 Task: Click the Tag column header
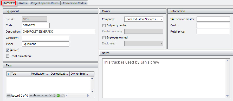click(x=20, y=74)
